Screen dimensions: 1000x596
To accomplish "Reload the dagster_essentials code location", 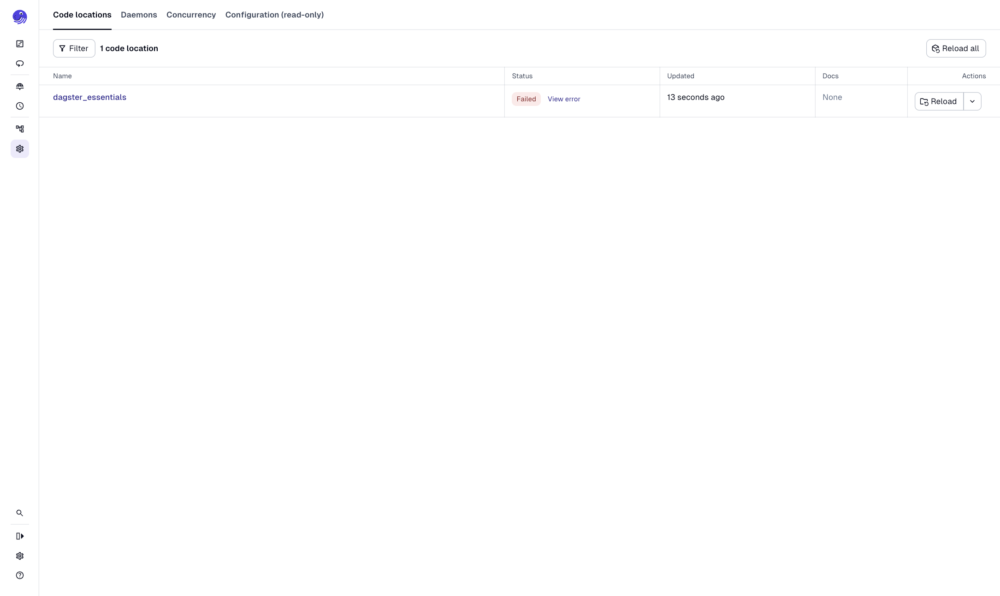I will click(938, 101).
